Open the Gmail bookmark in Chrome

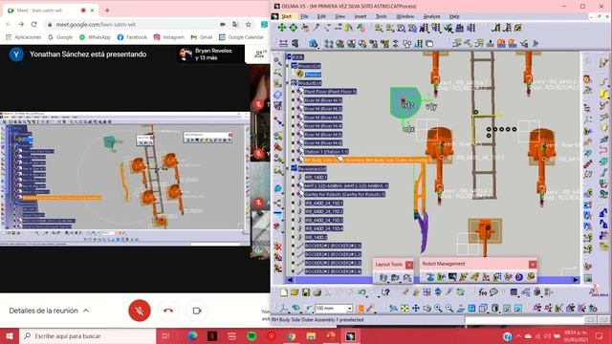(202, 37)
